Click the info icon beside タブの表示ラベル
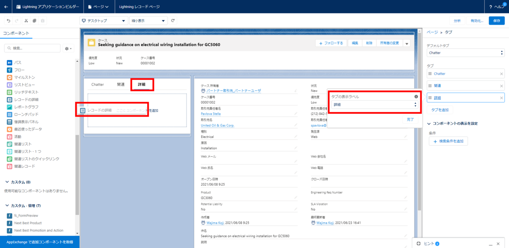 coord(416,97)
